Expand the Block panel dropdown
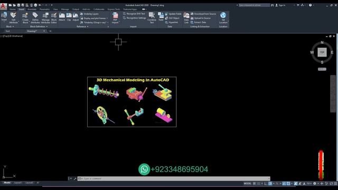Screen dimensions: 338x190 click(x=10, y=26)
